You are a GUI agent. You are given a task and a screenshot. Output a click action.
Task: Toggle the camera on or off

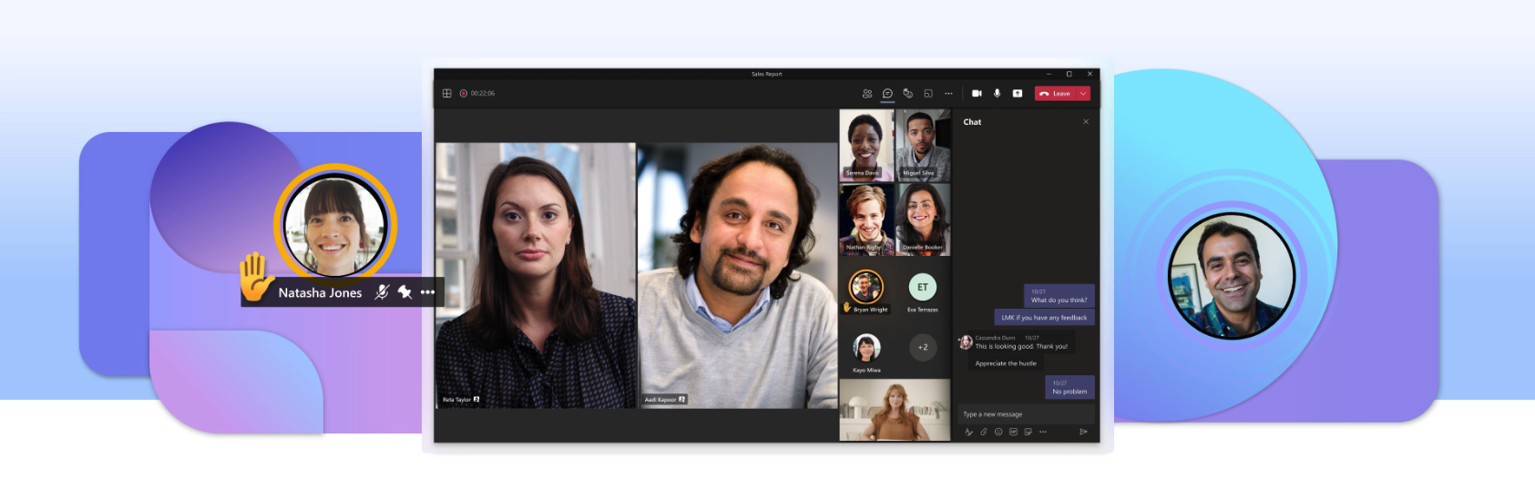tap(977, 94)
